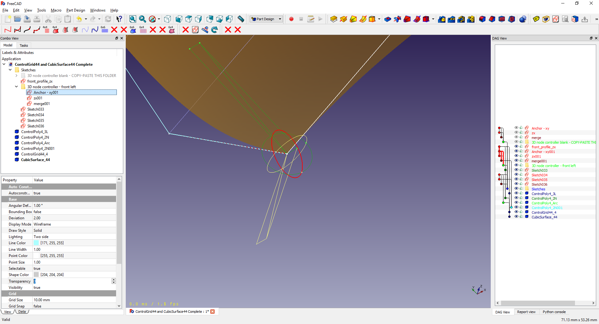Toggle eye icon for ControlGrid44_4 in DAG View

(x=516, y=212)
